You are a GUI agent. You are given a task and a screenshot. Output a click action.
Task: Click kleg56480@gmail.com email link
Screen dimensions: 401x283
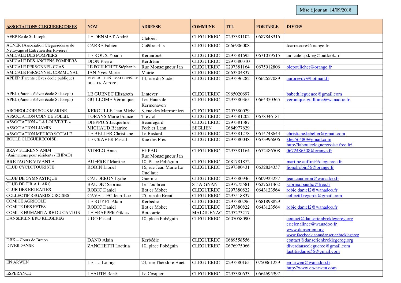click(x=309, y=140)
